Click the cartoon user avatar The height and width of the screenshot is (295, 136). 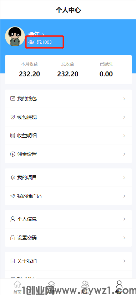tap(15, 36)
